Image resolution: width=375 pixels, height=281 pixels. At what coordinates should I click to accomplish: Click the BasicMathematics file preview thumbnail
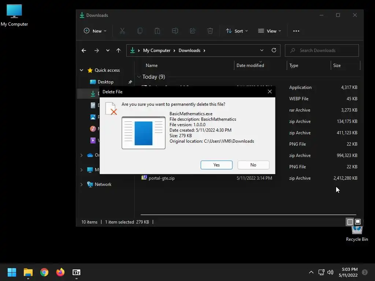pos(144,132)
